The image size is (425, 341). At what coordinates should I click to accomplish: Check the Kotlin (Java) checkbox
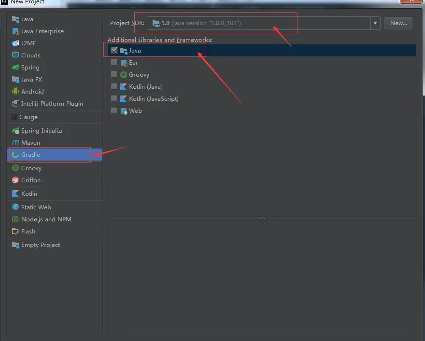tap(114, 87)
